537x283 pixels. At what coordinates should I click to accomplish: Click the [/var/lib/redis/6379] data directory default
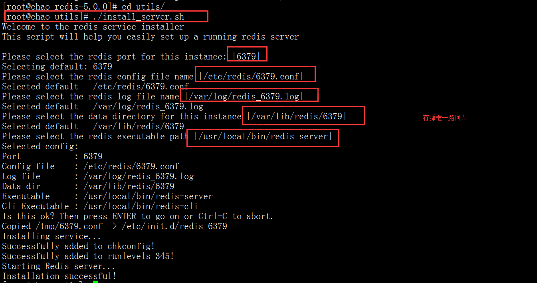point(297,116)
